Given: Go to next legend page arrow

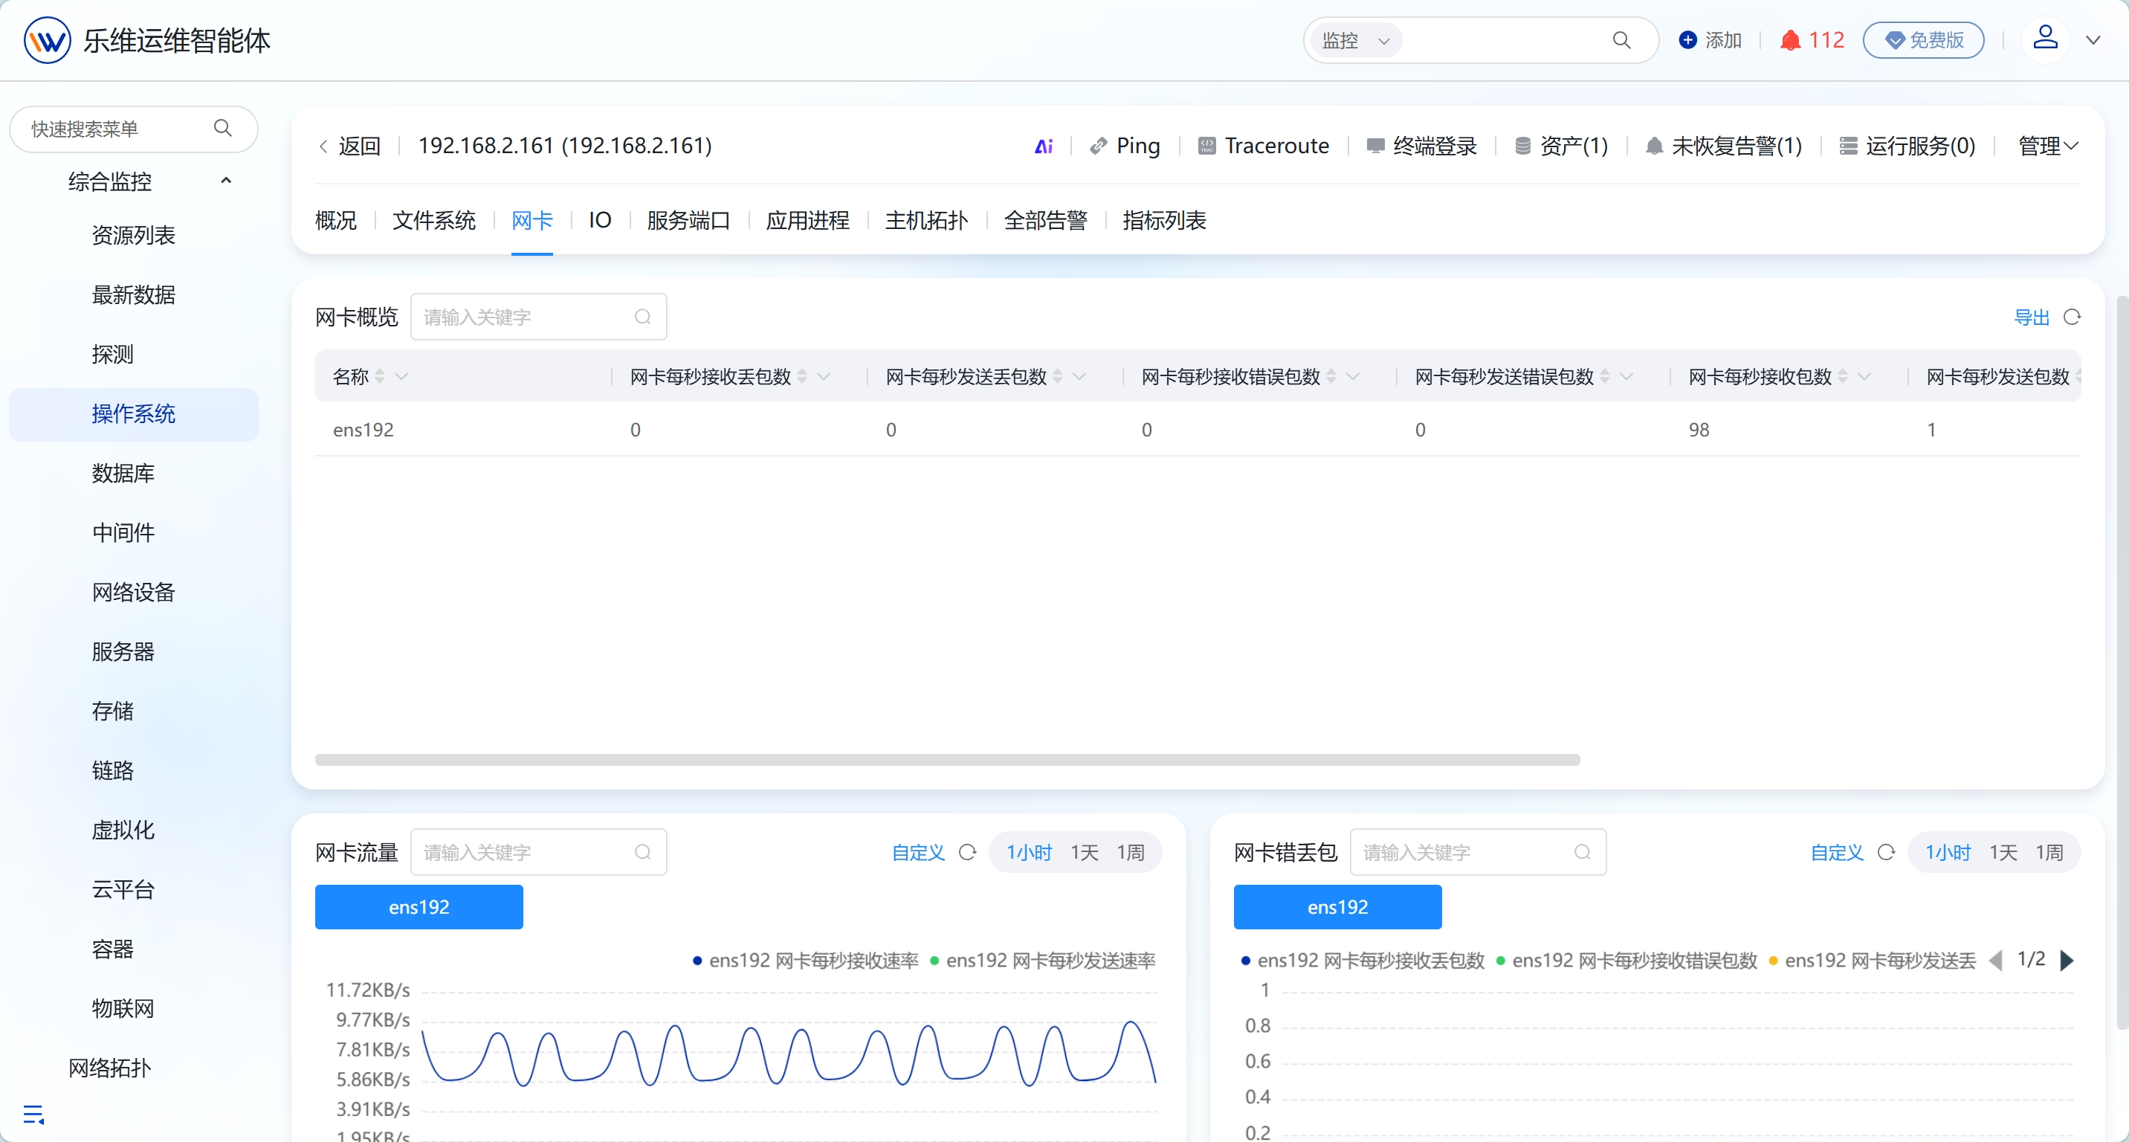Looking at the screenshot, I should tap(2067, 960).
